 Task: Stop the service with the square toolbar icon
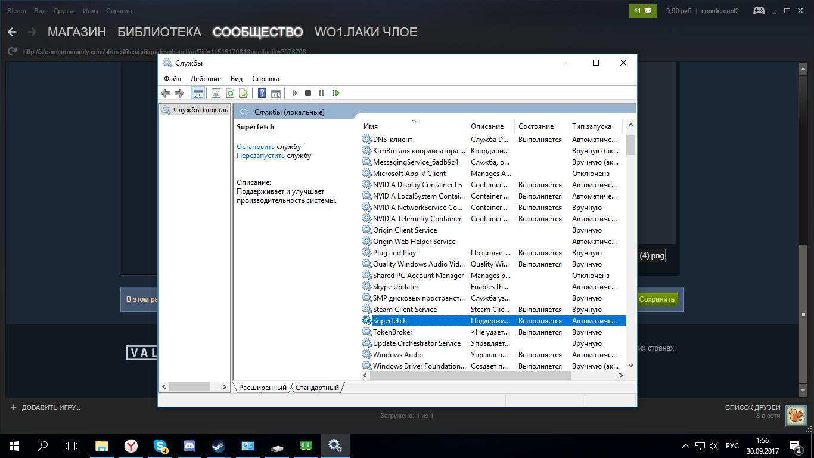tap(308, 93)
